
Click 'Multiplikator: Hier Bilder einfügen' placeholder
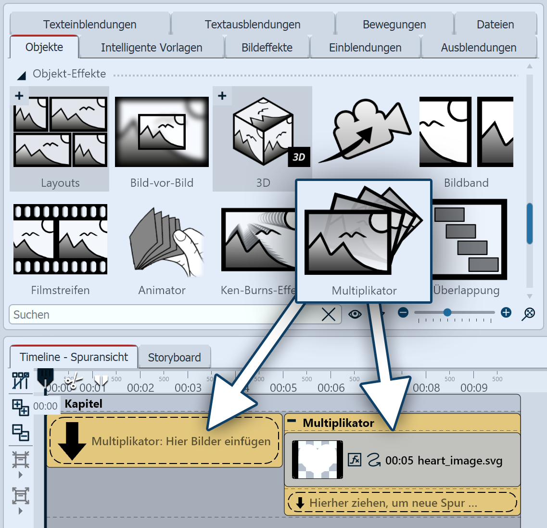click(165, 441)
